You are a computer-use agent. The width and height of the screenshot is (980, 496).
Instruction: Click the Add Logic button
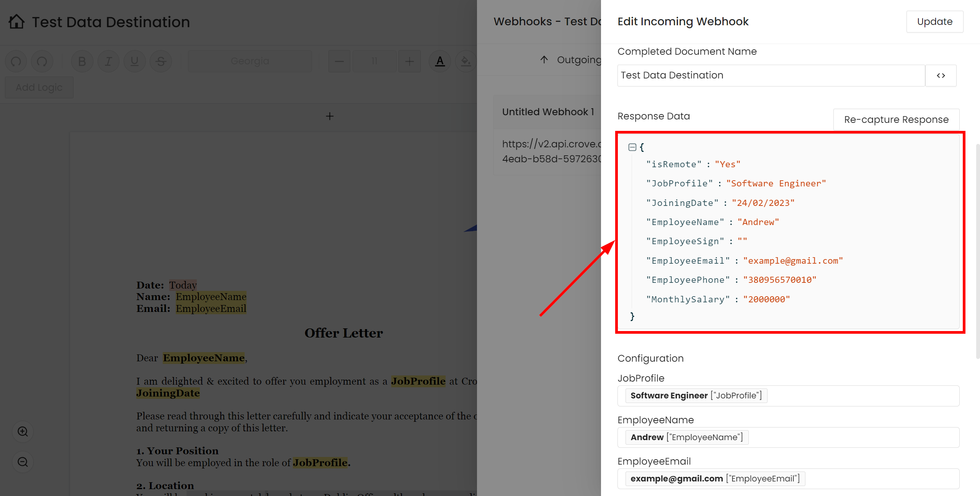pyautogui.click(x=39, y=87)
